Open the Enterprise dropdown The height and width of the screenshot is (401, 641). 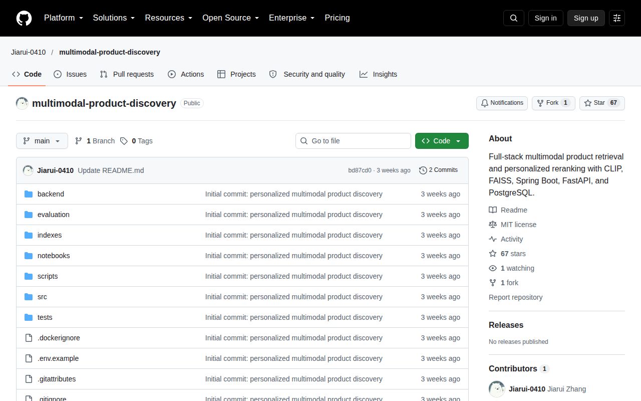pos(292,18)
